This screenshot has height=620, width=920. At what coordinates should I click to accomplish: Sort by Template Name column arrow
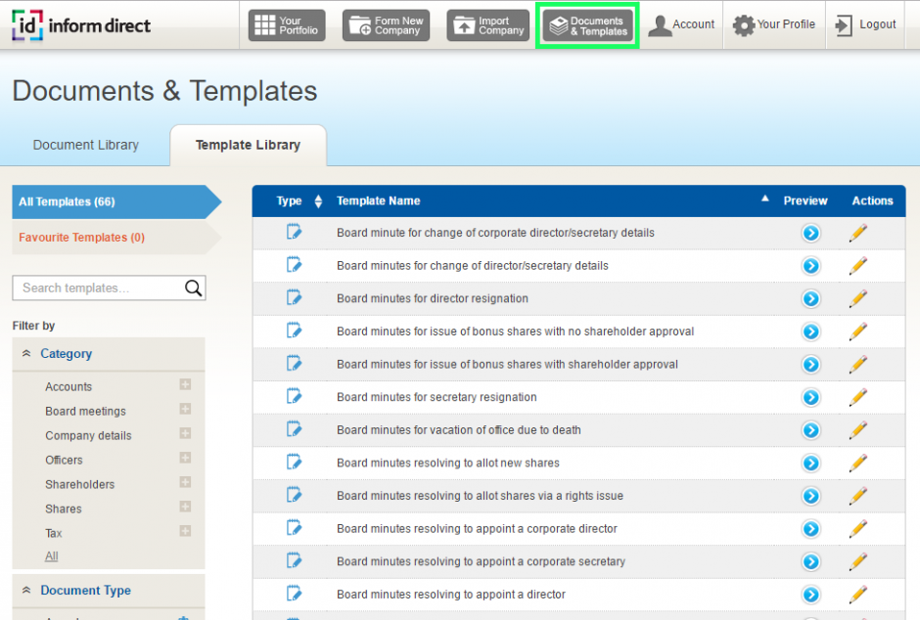pos(765,199)
